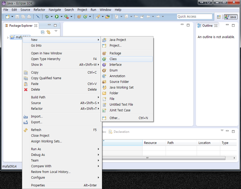Expand the Compare With submenu
The image size is (241, 189).
[62, 166]
